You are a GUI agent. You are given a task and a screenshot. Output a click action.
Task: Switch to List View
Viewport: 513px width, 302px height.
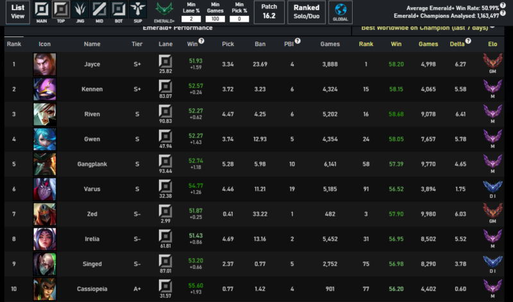[19, 11]
